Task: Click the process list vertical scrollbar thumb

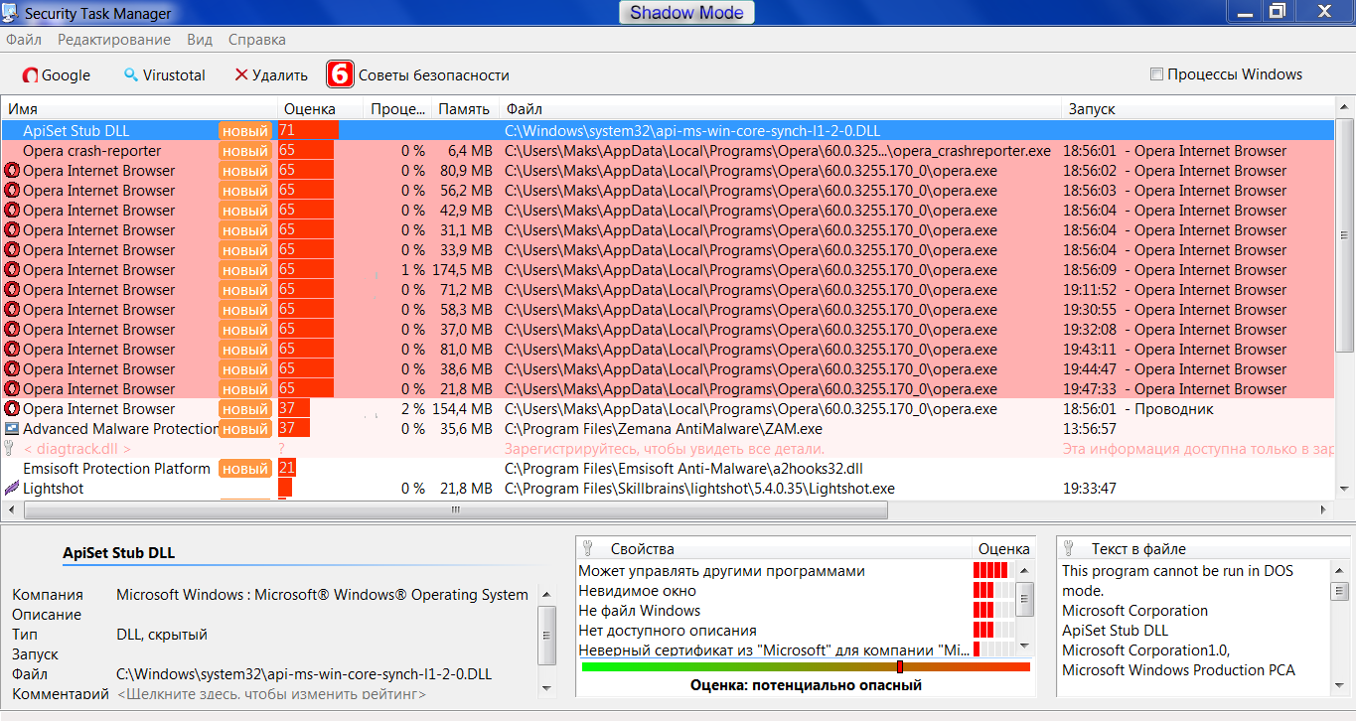Action: [1345, 236]
